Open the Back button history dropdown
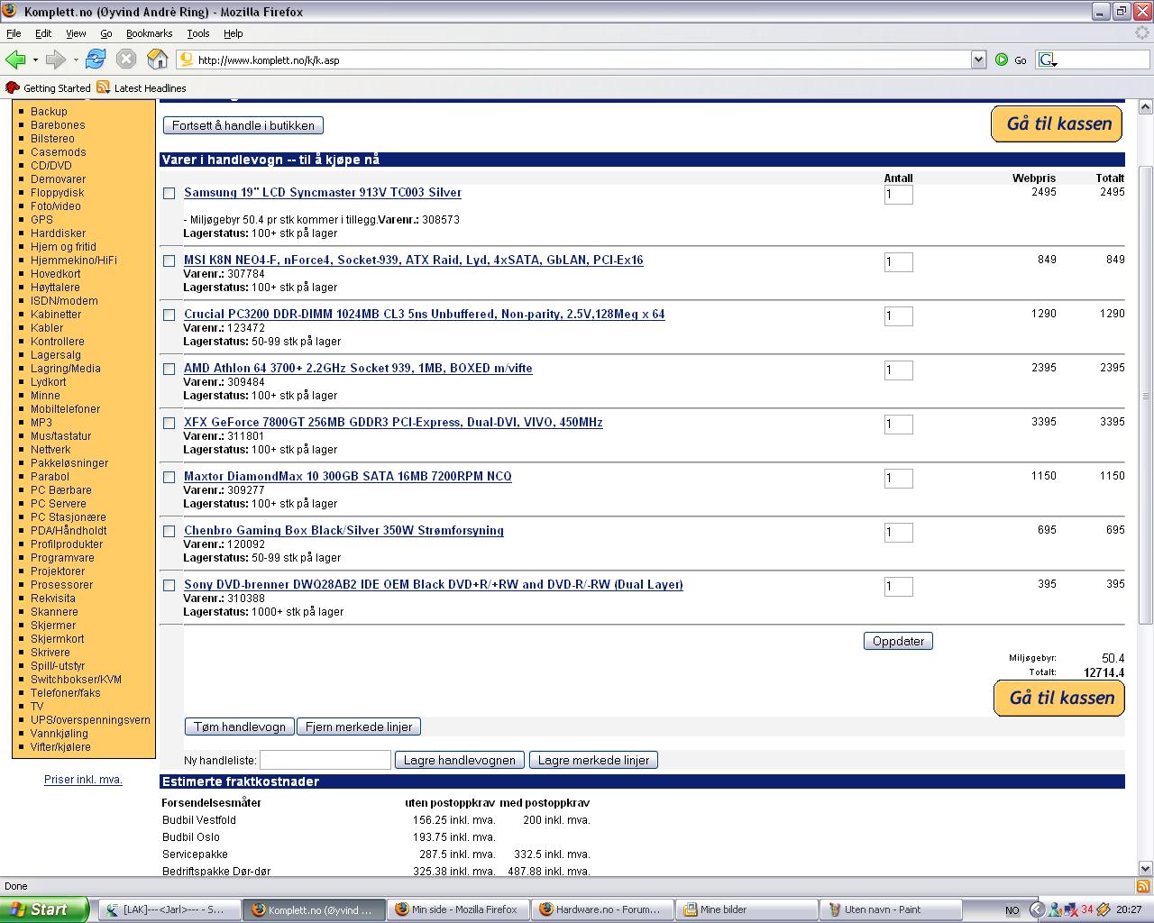 [35, 60]
